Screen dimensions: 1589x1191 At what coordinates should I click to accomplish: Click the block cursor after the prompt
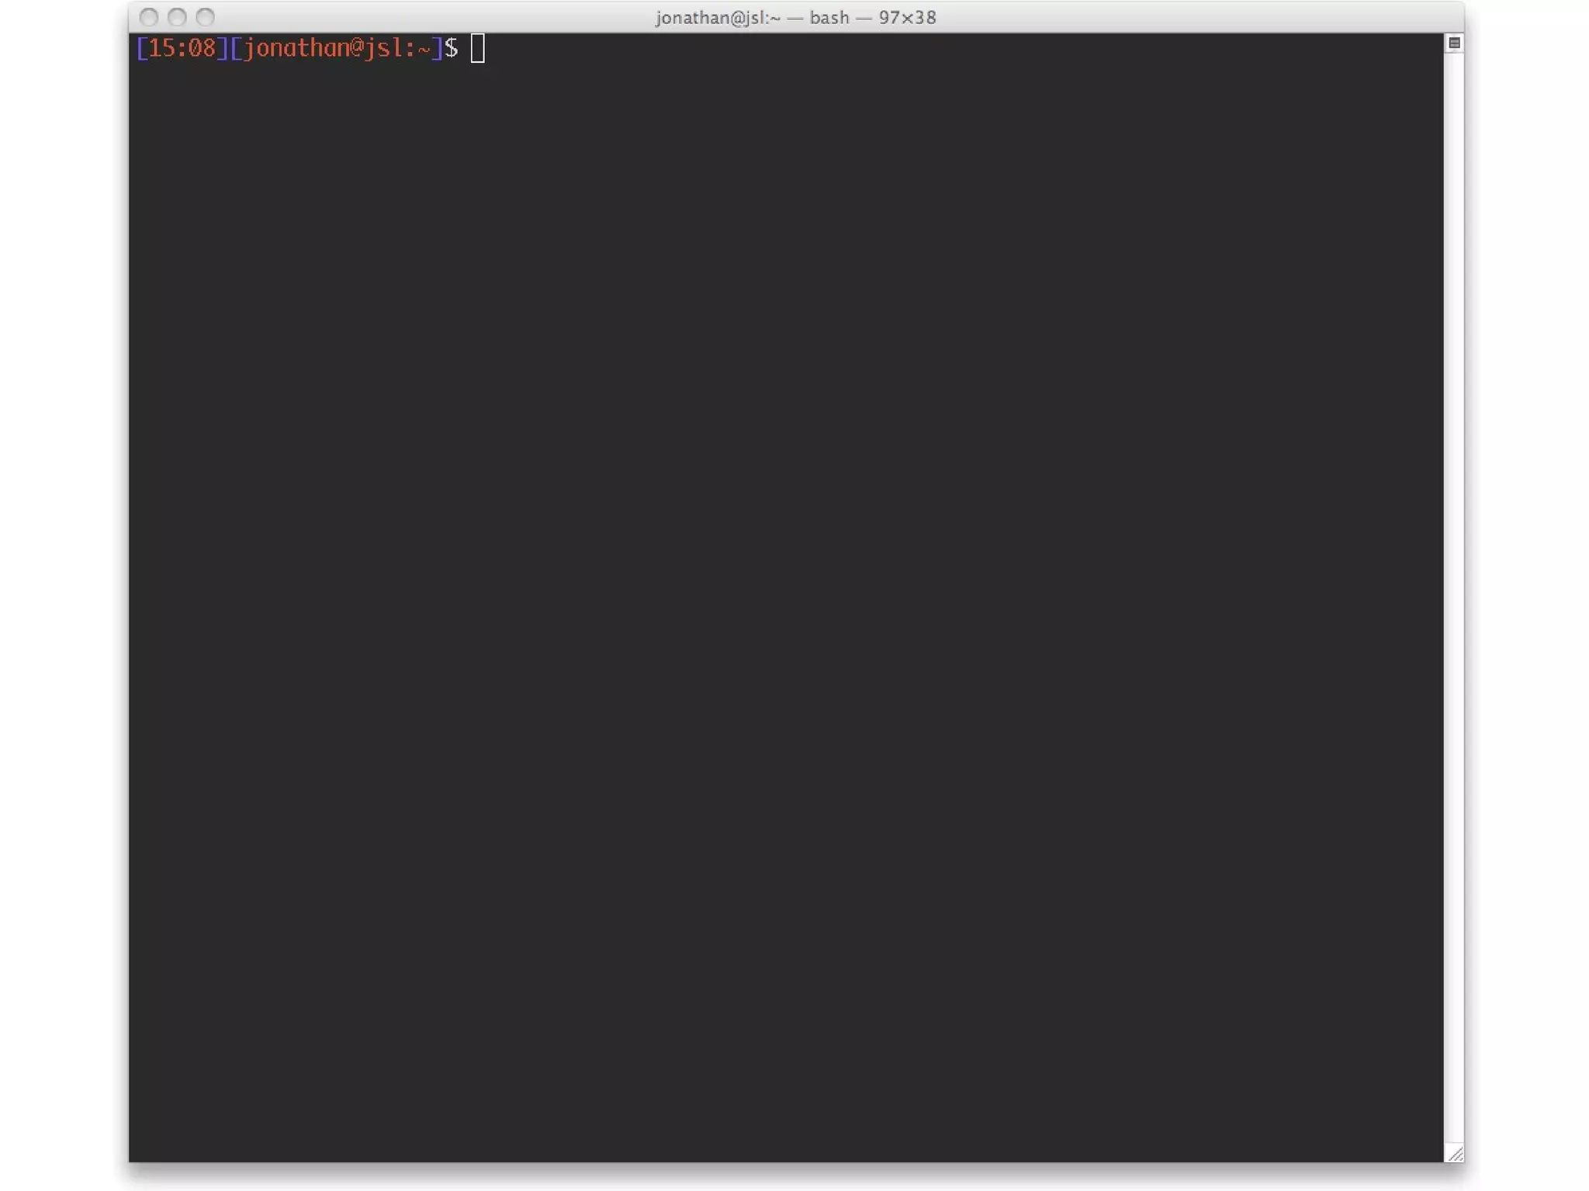tap(477, 48)
